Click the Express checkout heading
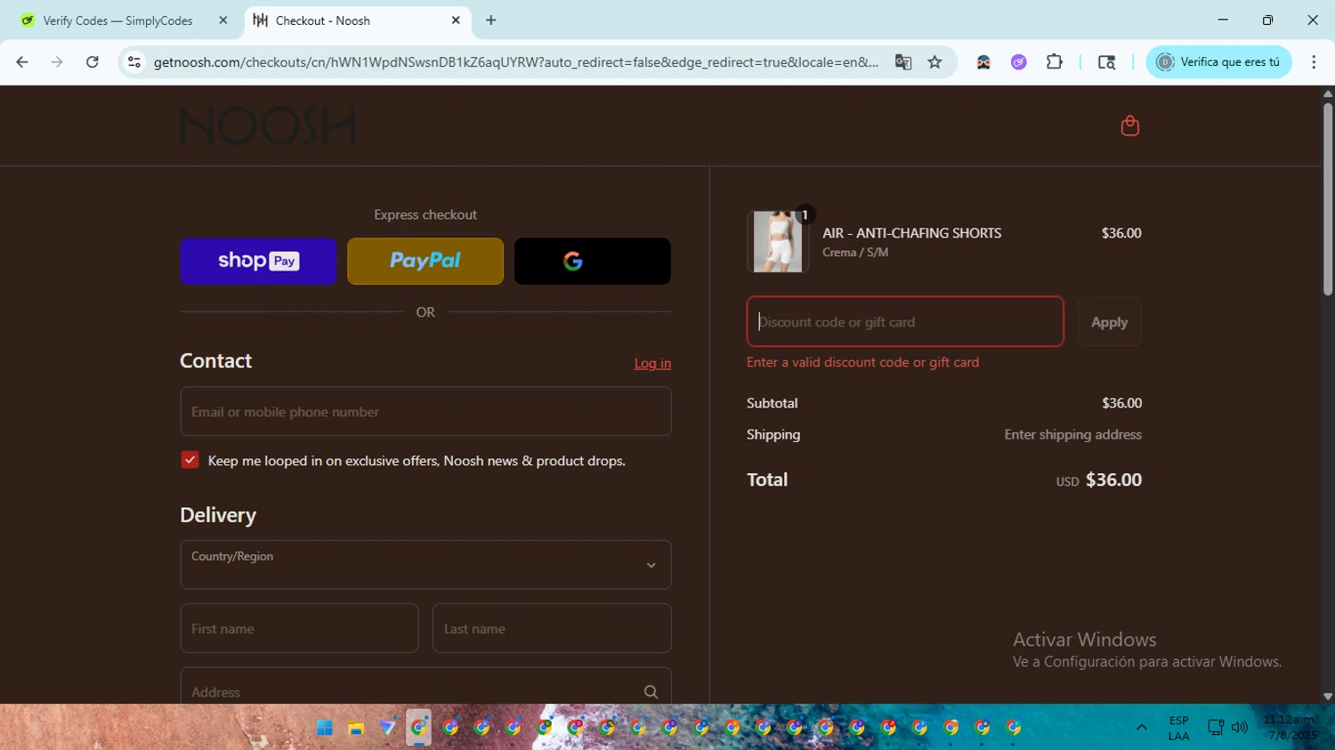The image size is (1335, 750). pos(425,214)
